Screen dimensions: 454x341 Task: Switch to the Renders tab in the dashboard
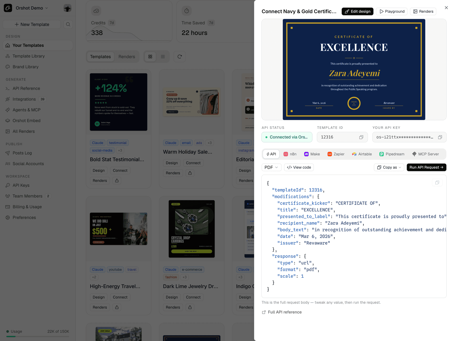pyautogui.click(x=127, y=57)
